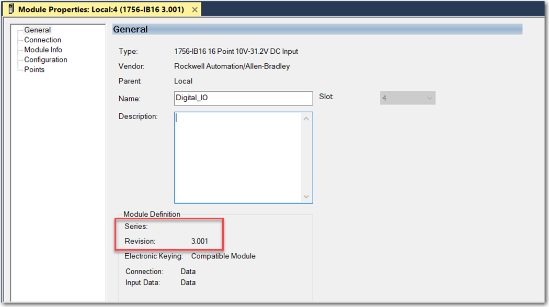The image size is (549, 307).
Task: Click the vendor text Rockwell Automation/Allen-Bradley
Action: click(232, 66)
